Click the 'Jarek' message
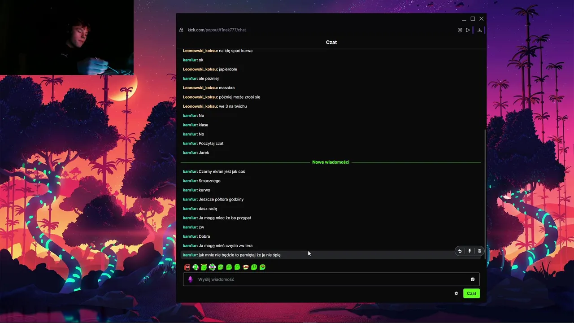574x323 pixels. click(x=204, y=153)
